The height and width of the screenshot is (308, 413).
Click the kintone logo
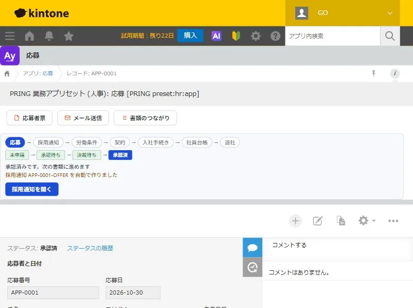pyautogui.click(x=42, y=13)
